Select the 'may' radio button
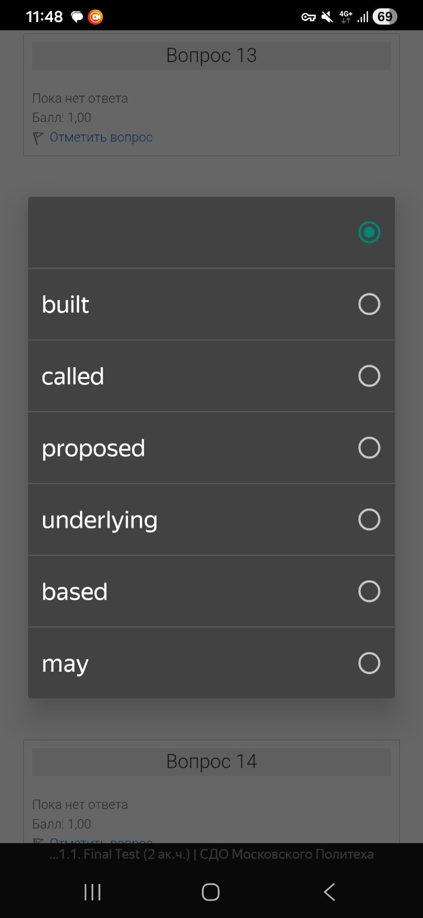Viewport: 423px width, 918px height. (369, 663)
